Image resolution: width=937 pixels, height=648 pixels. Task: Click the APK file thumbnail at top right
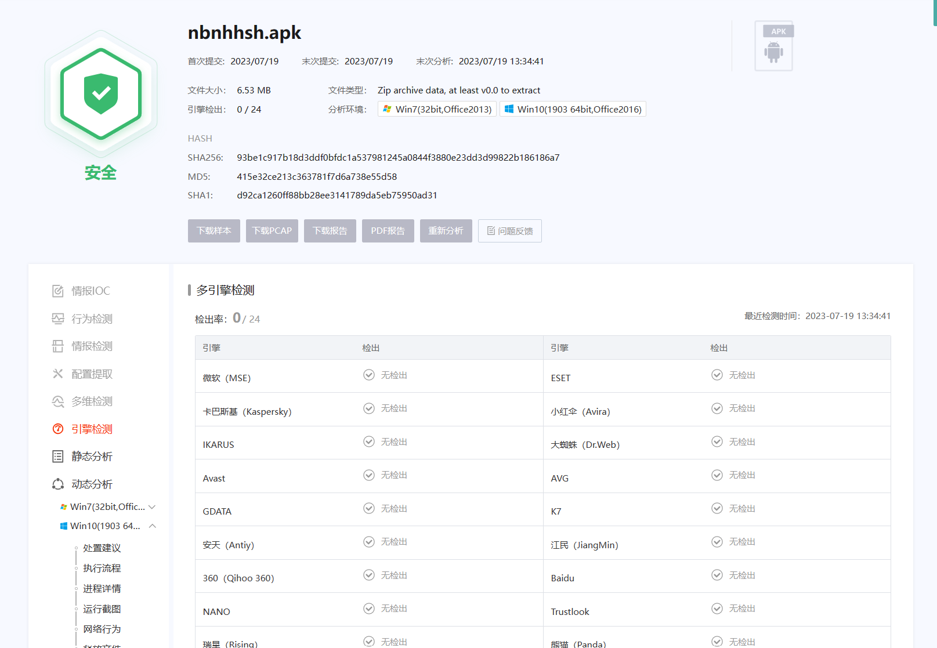click(775, 45)
